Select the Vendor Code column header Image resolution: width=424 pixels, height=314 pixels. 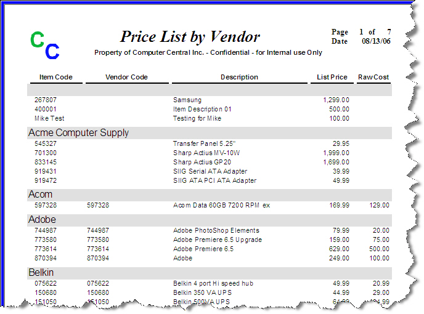(x=126, y=78)
